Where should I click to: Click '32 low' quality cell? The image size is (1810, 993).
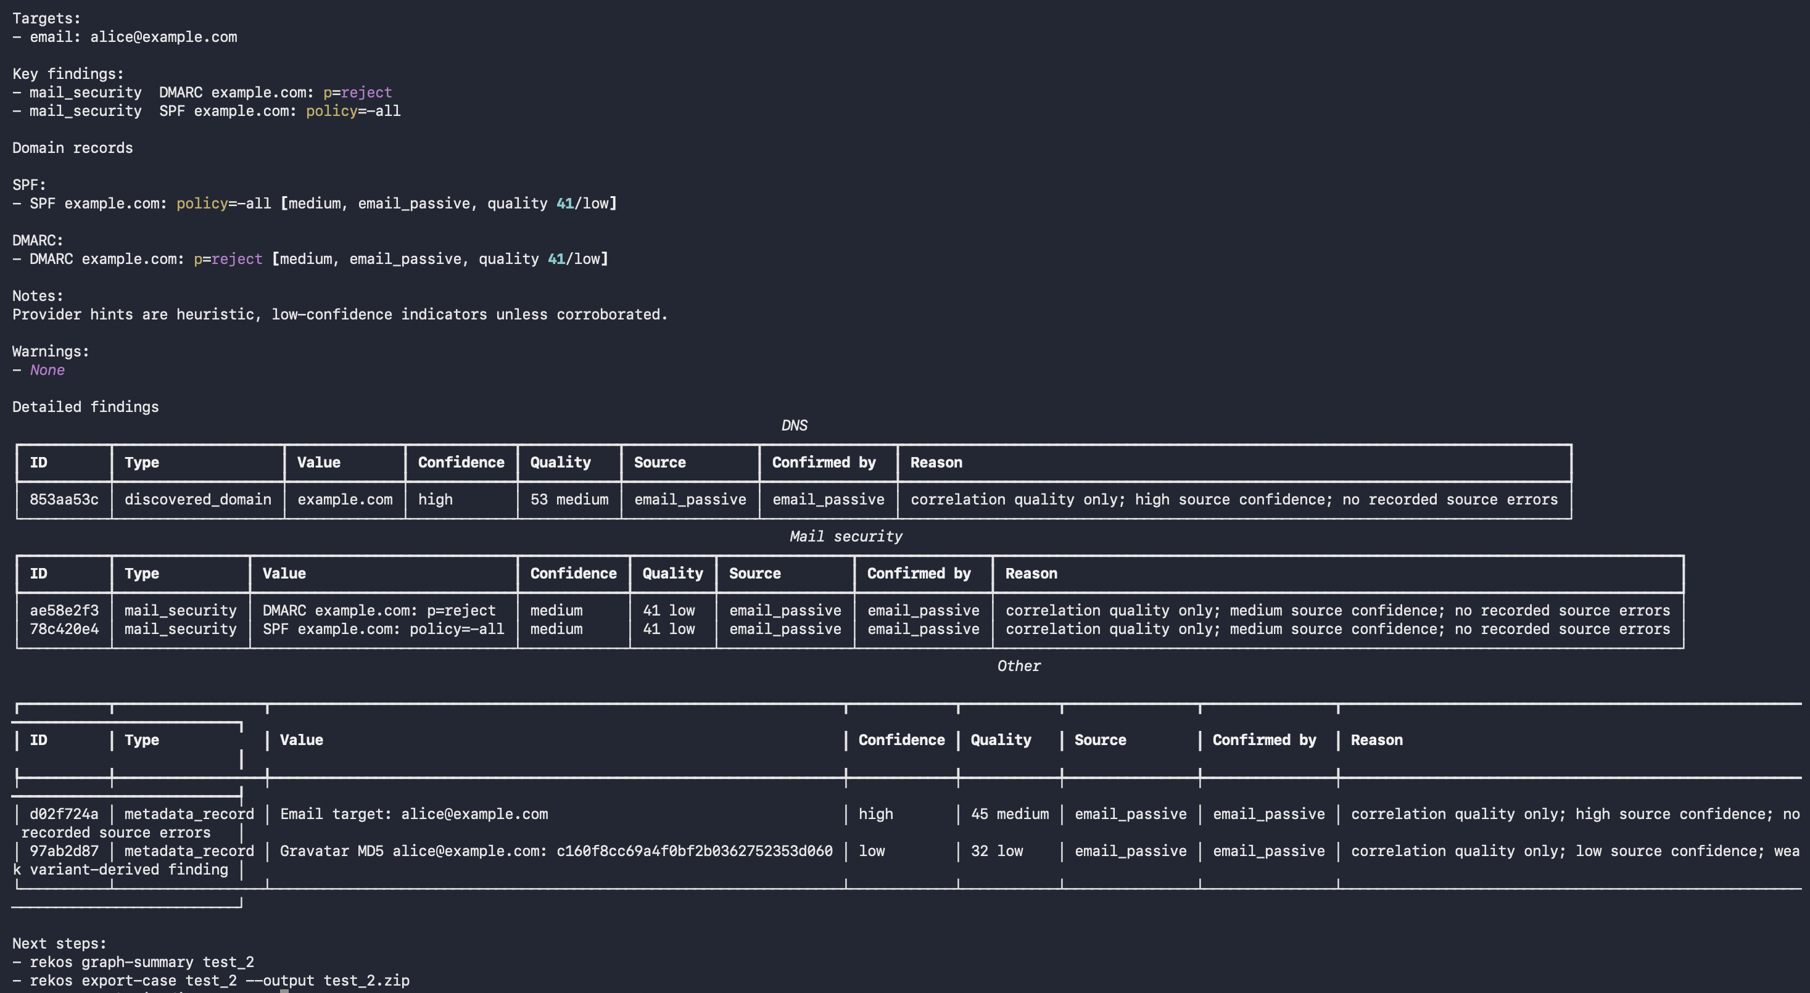(x=997, y=851)
